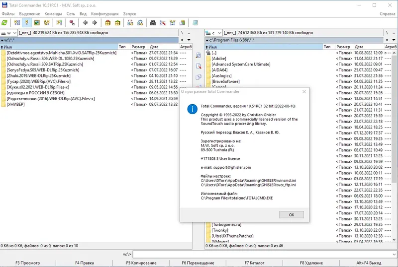The width and height of the screenshot is (398, 267).
Task: Launch the multi-rename tool icon
Action: pos(163,22)
